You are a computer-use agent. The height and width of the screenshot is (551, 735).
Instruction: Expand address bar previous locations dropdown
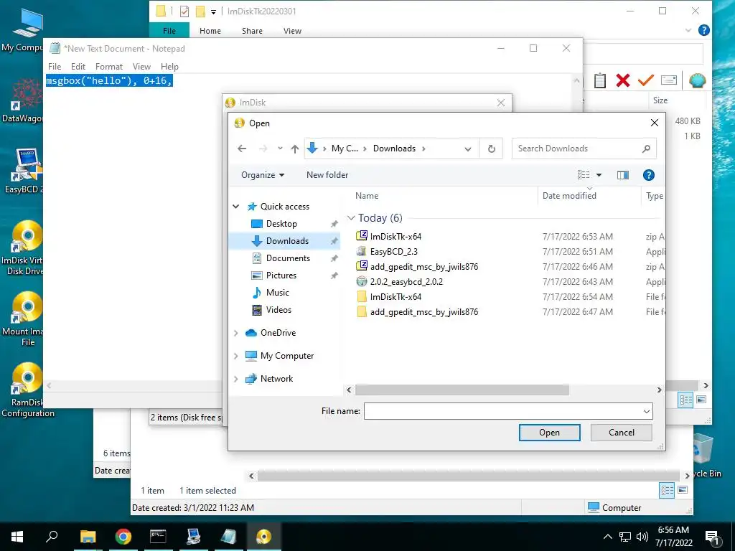468,149
